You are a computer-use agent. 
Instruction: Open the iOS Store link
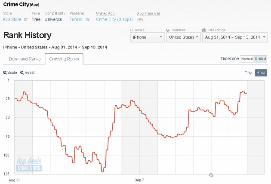(12, 19)
